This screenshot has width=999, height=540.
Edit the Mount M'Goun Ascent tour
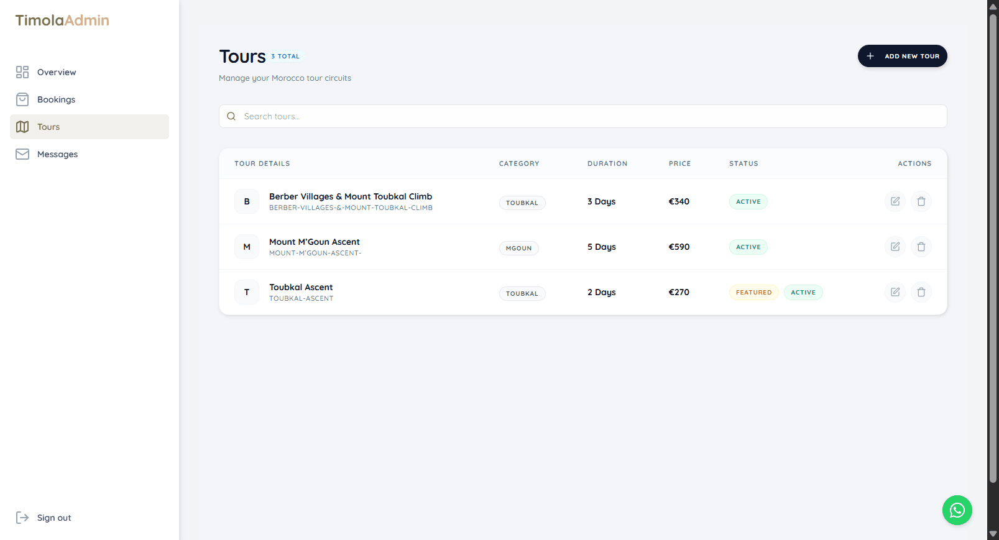(x=895, y=247)
